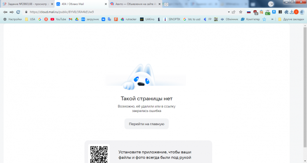Image resolution: width=307 pixels, height=163 pixels.
Task: Go forward with the forward arrow
Action: coord(12,12)
